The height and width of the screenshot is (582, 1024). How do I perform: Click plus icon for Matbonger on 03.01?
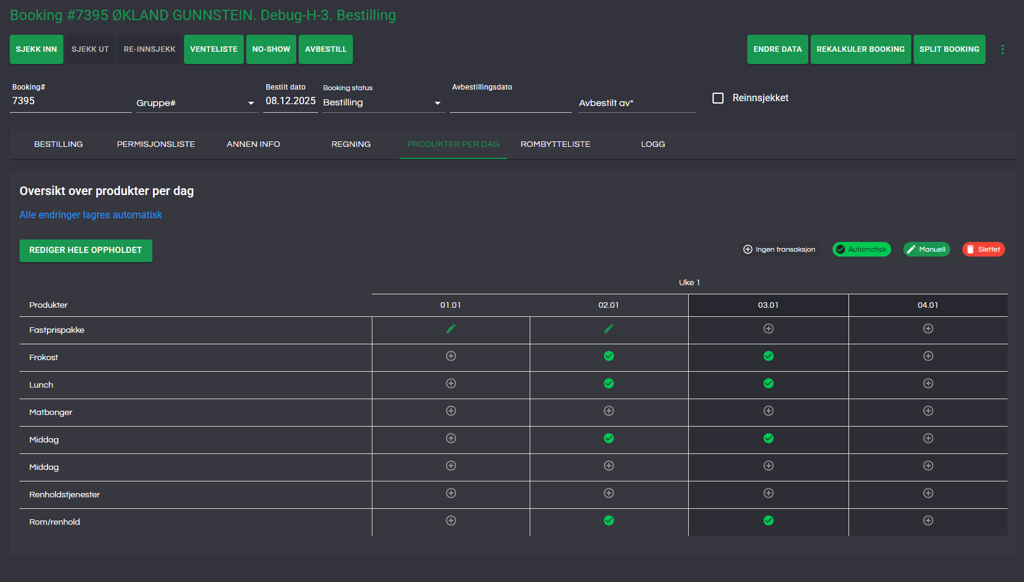768,411
